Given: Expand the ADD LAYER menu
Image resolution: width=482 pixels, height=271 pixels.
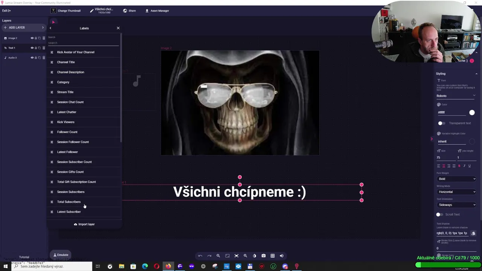Looking at the screenshot, I should tap(23, 27).
